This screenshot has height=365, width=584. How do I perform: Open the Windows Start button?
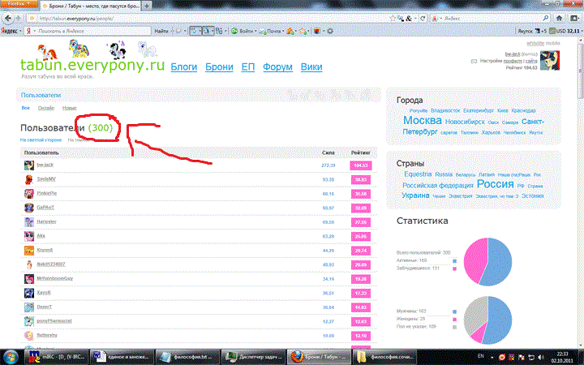[x=11, y=357]
